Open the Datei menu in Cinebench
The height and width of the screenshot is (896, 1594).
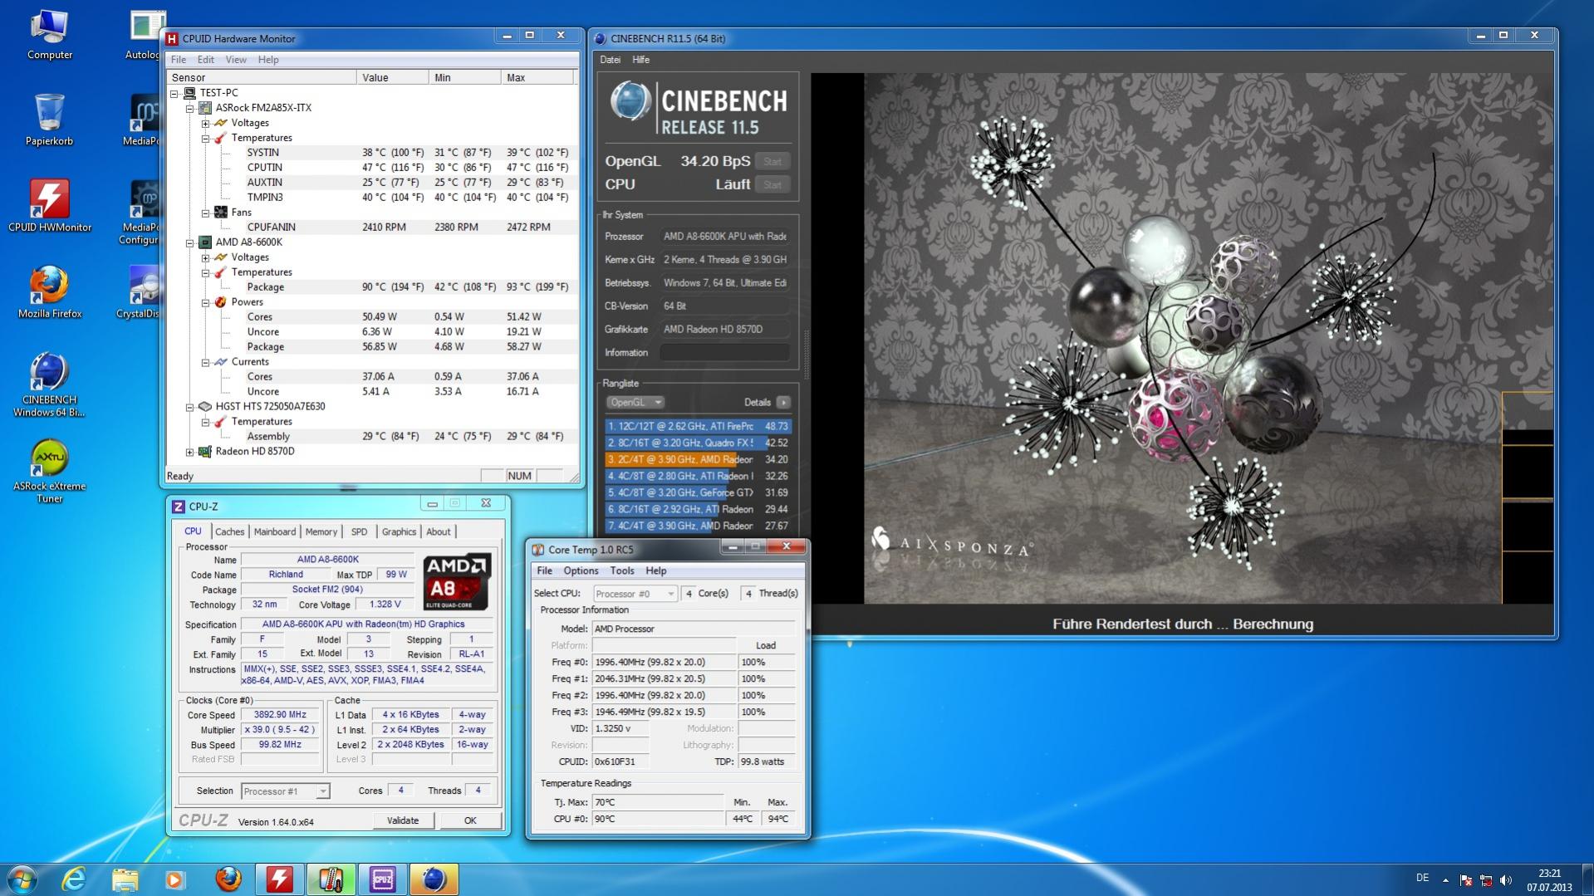(611, 60)
